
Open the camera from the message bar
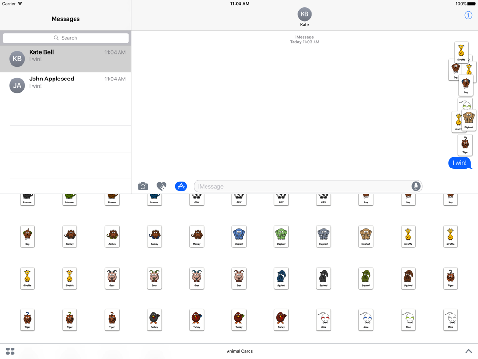(x=142, y=186)
